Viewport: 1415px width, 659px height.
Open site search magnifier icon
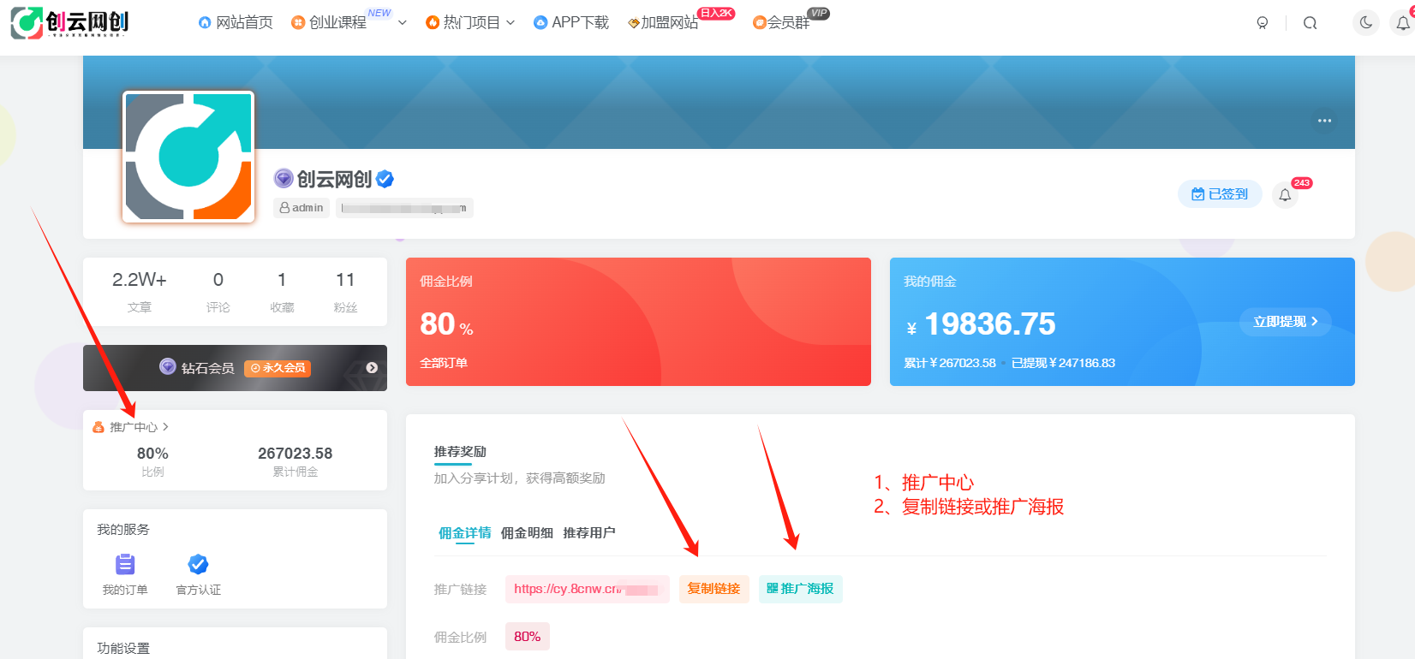pos(1311,23)
